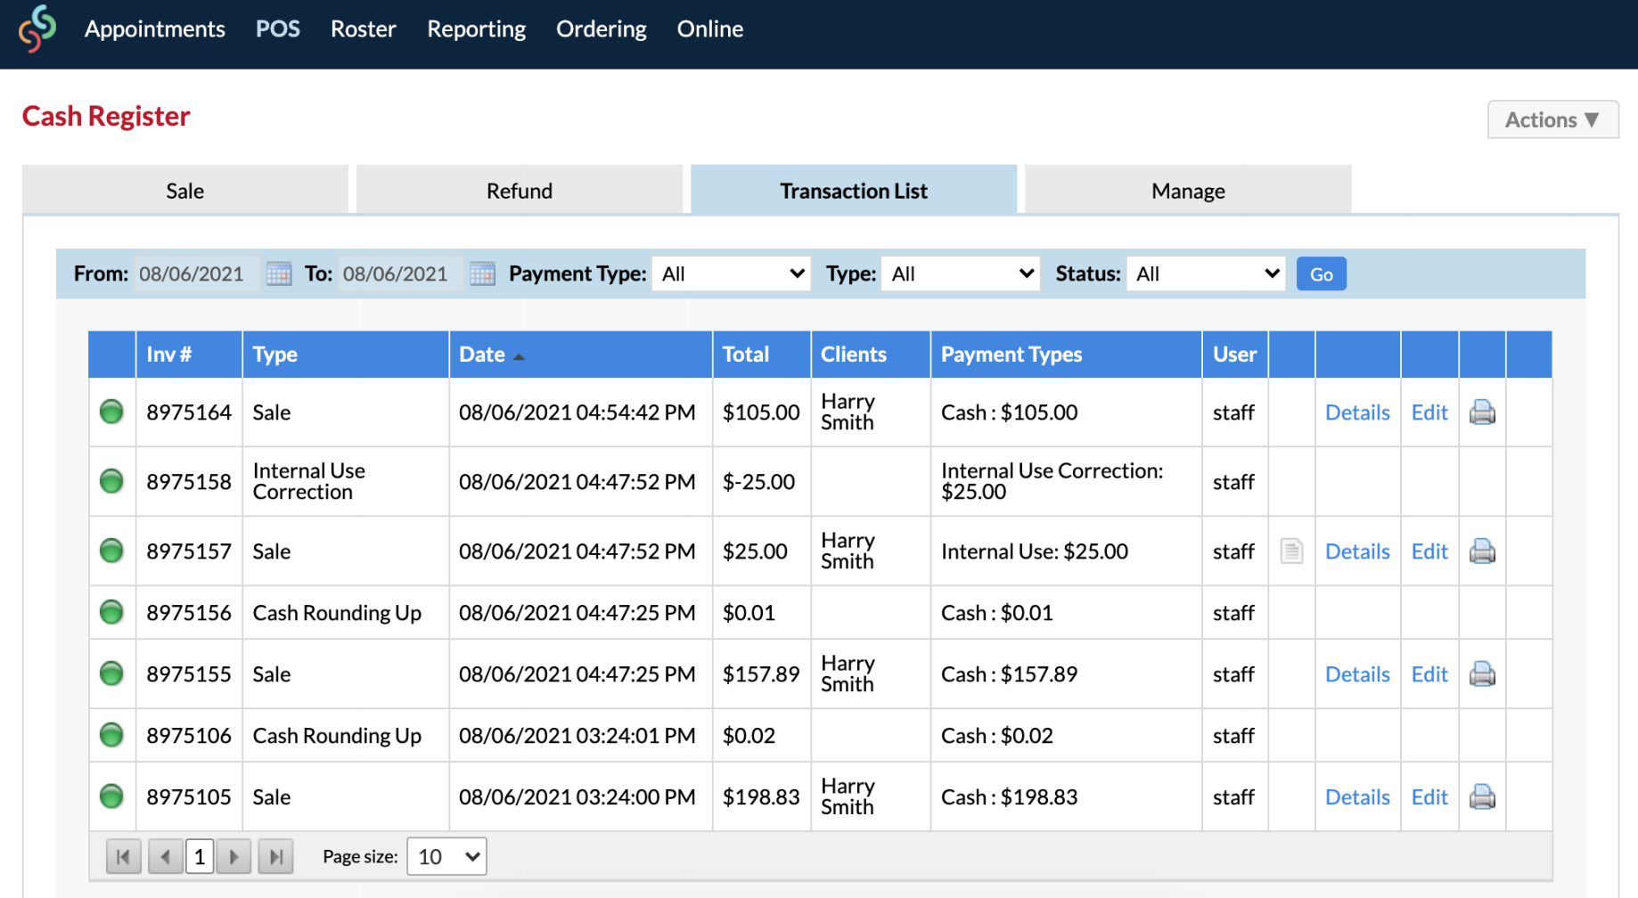Open the To date calendar picker
This screenshot has width=1638, height=898.
pyautogui.click(x=481, y=273)
